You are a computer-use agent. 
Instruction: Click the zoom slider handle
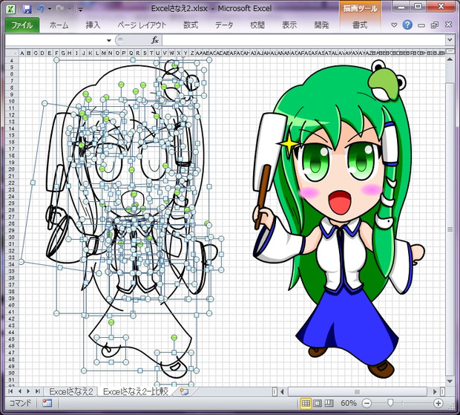coord(390,403)
